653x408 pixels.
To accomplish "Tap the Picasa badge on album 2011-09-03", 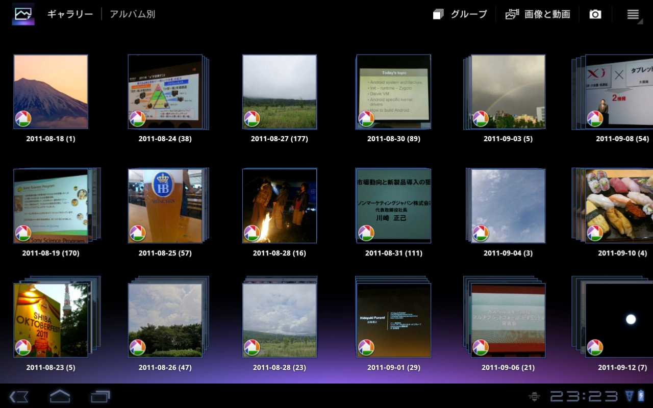I will 480,118.
